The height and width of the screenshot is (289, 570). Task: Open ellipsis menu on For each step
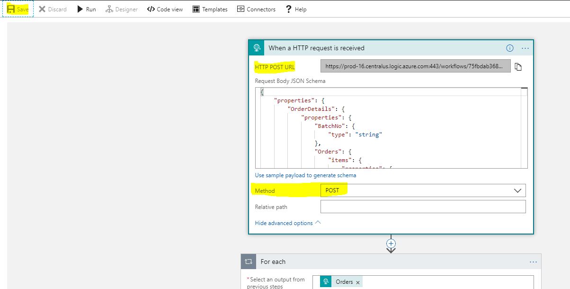pyautogui.click(x=534, y=262)
